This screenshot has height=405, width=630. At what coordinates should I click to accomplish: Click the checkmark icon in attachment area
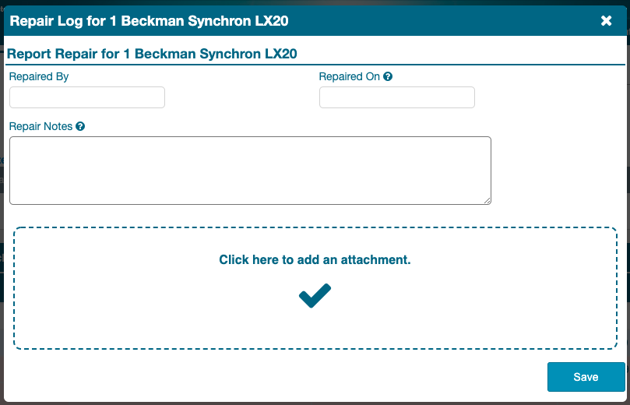click(x=315, y=295)
